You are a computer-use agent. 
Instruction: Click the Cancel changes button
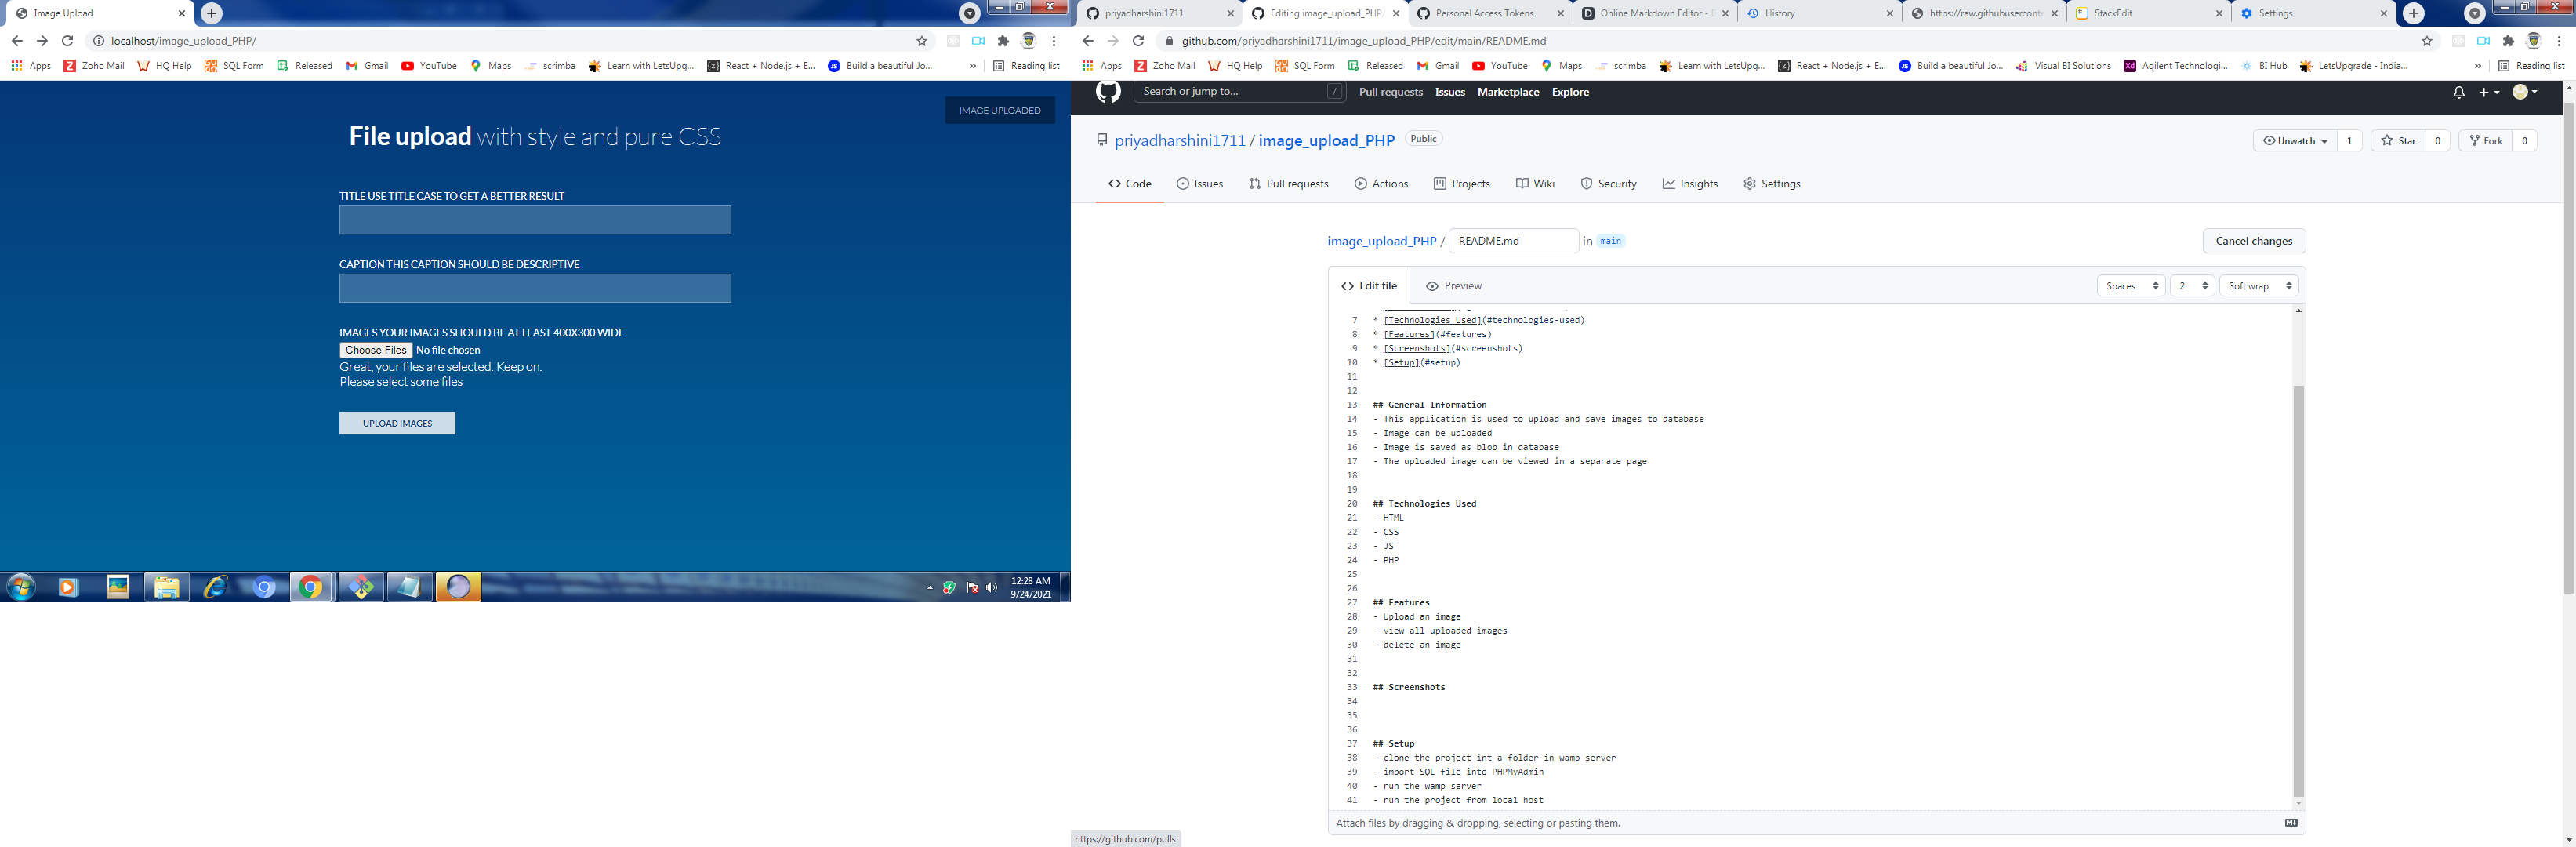coord(2253,241)
